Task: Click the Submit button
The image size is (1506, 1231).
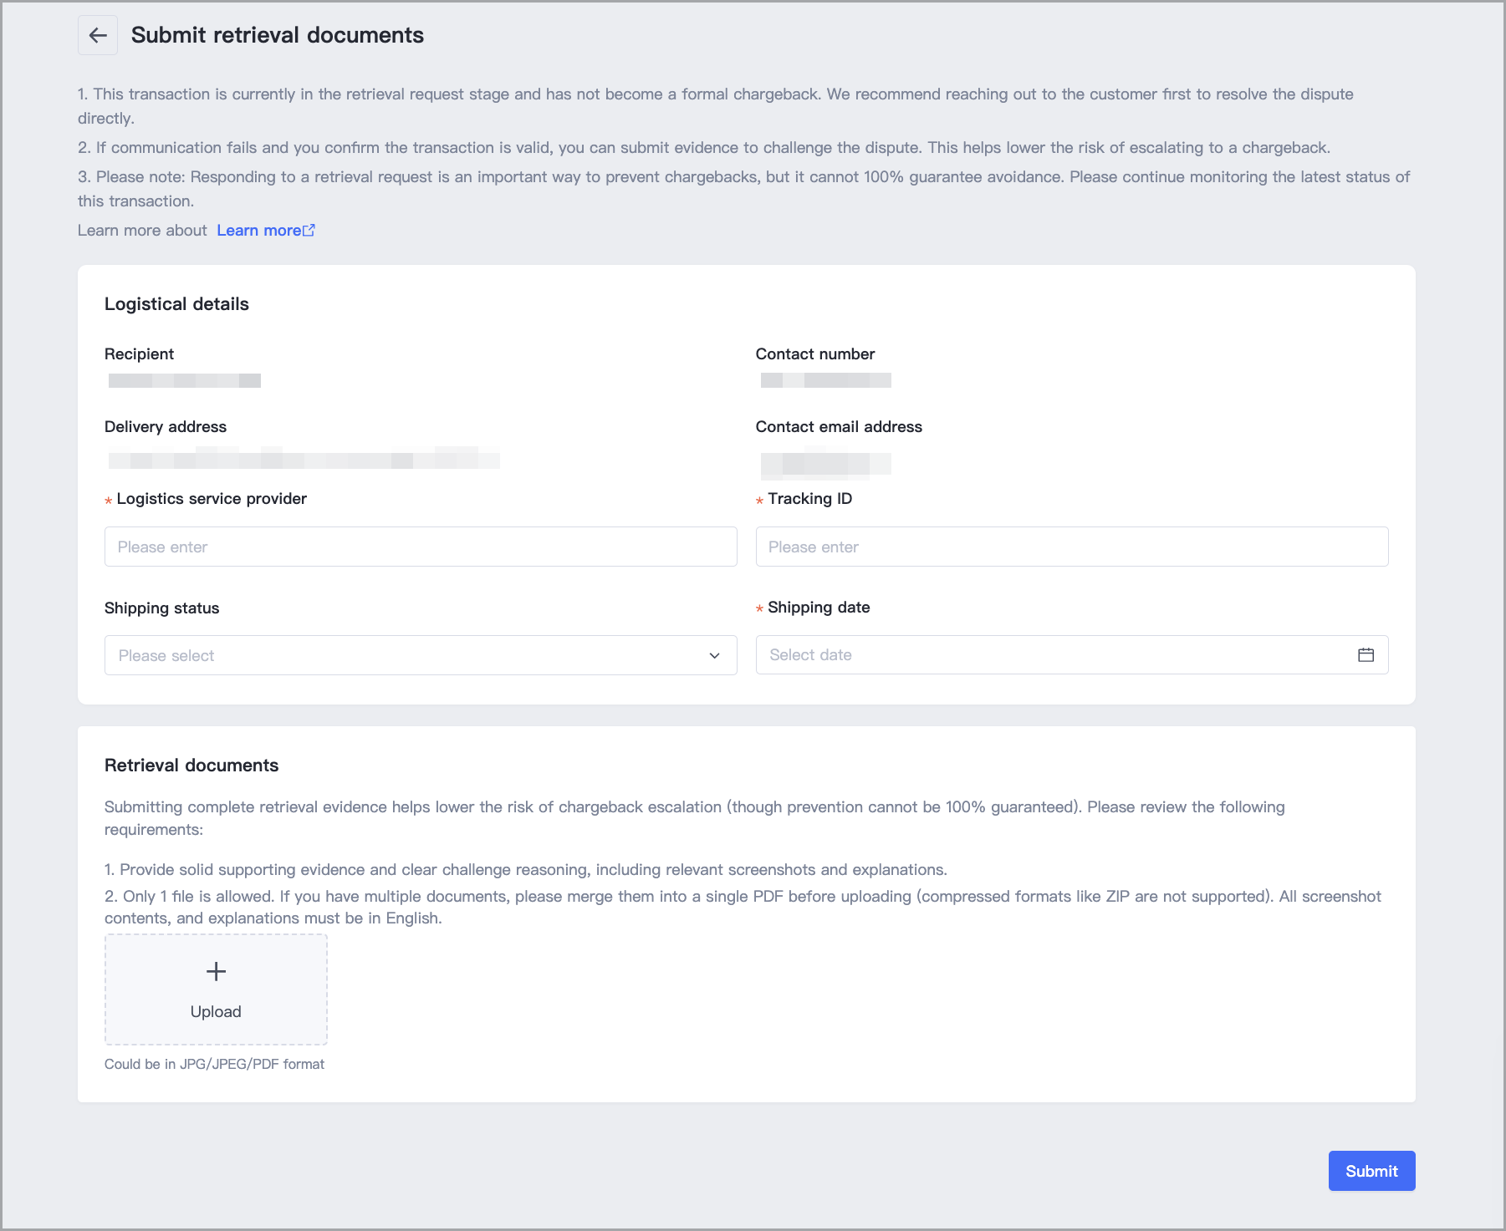Action: 1371,1171
